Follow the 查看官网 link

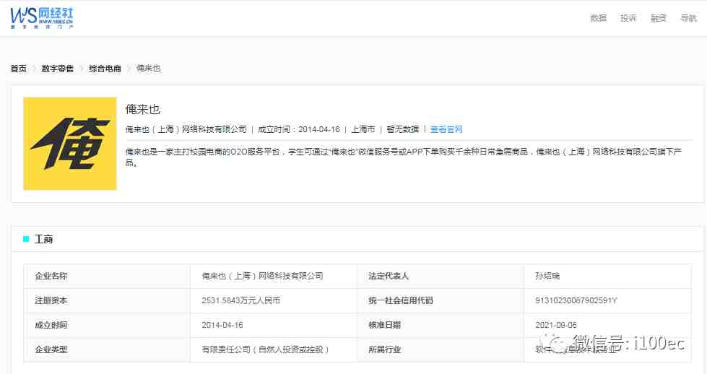click(x=446, y=129)
